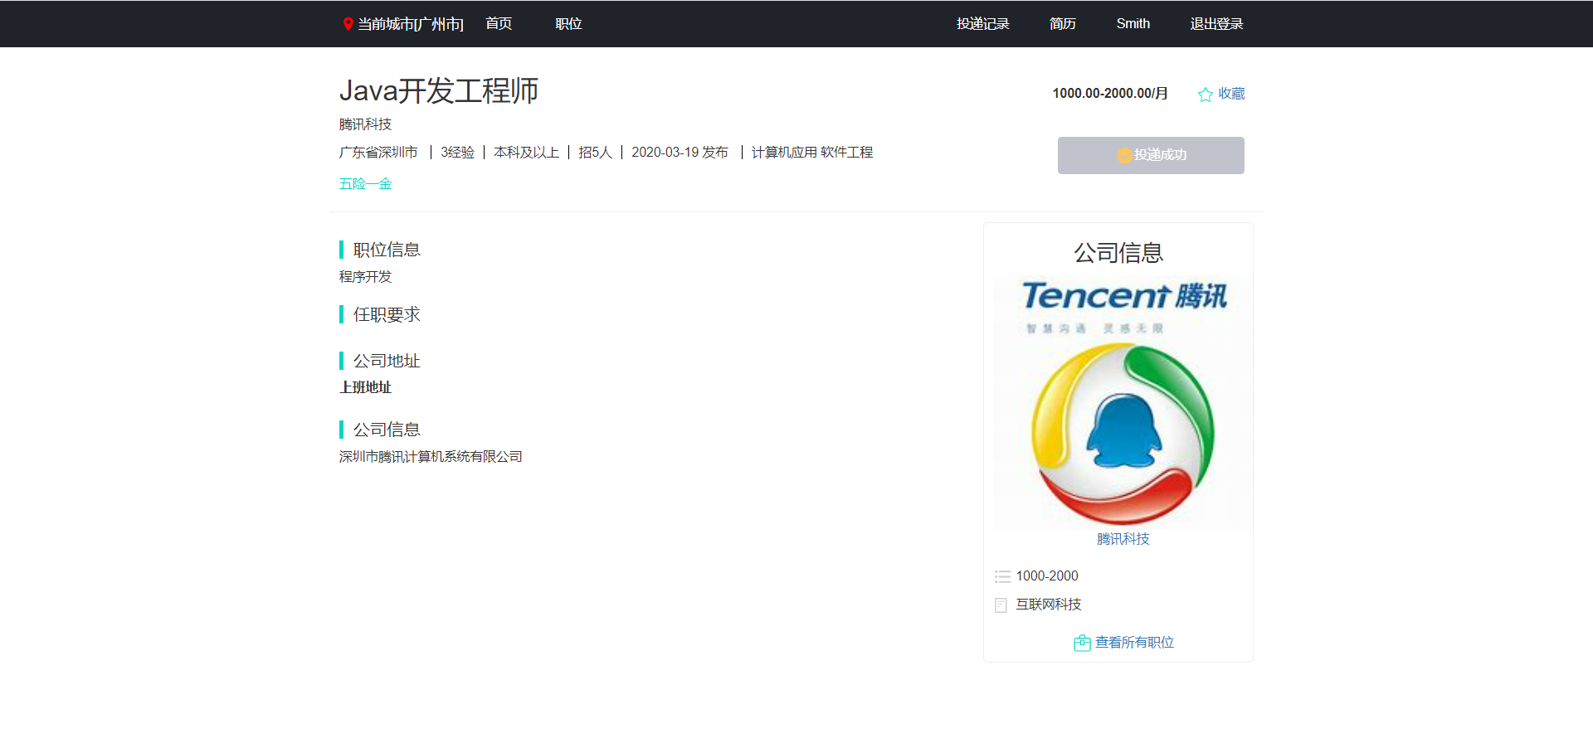Click the Tencent company logo image
The height and width of the screenshot is (748, 1593).
[1123, 403]
